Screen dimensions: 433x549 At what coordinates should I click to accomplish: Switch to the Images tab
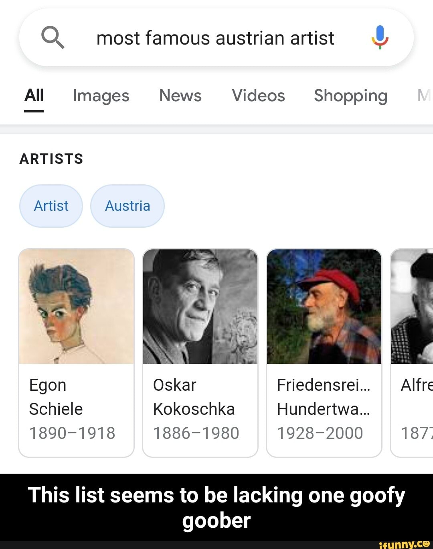point(101,96)
